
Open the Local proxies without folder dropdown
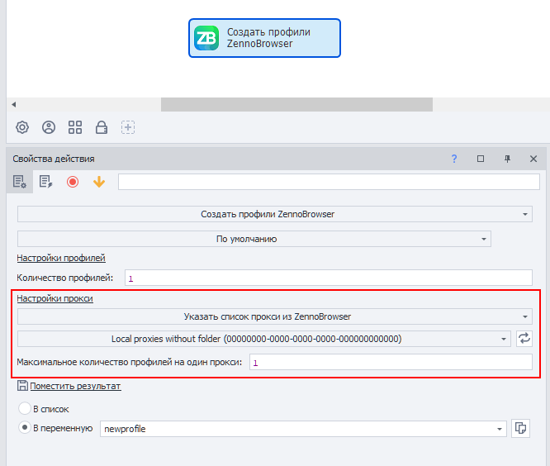263,339
